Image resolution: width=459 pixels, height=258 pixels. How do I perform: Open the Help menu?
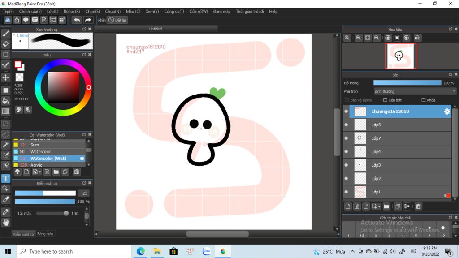(273, 11)
